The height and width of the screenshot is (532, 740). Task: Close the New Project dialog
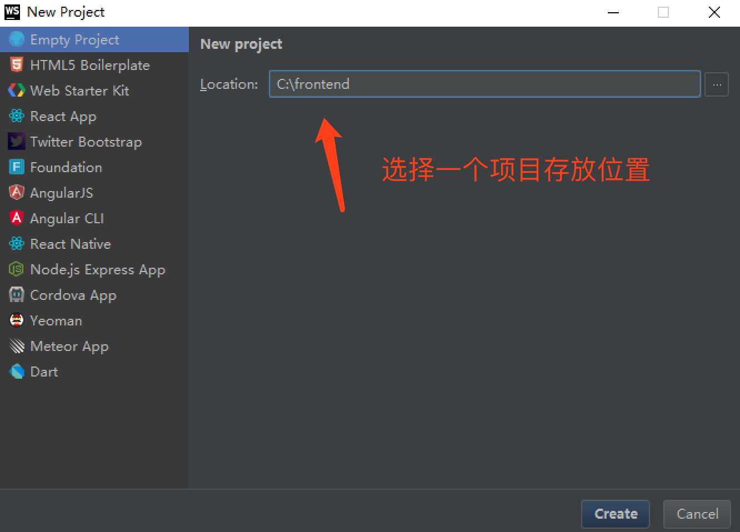point(714,12)
